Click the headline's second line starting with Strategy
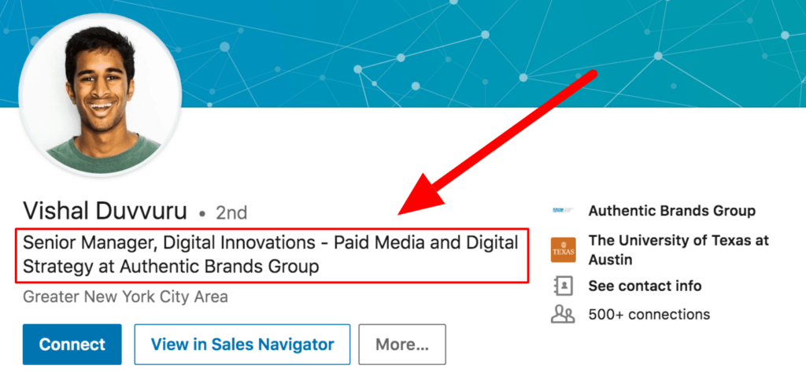 tap(171, 267)
